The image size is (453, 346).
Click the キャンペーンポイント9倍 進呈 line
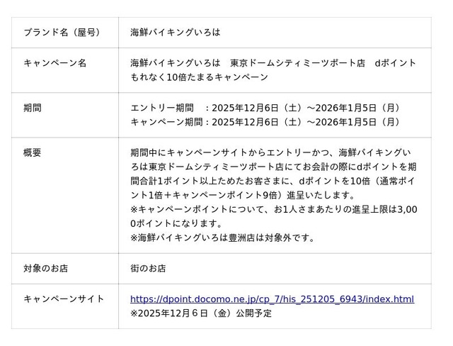[243, 195]
